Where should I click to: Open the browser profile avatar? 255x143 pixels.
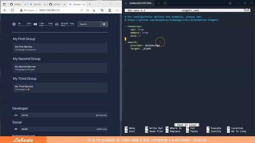(110, 10)
